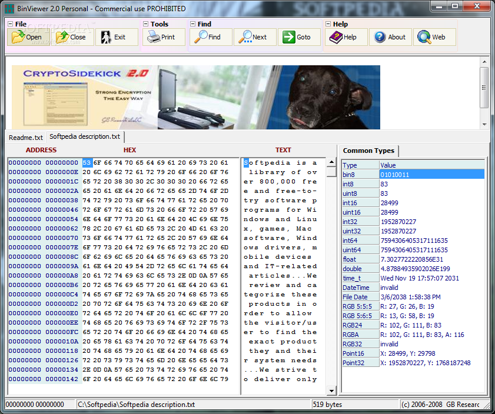
Task: Switch to the Readme.txt tab
Action: [26, 138]
